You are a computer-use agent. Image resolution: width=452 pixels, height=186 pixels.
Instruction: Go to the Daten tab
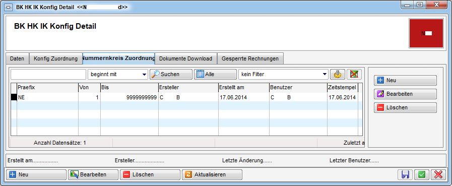17,58
